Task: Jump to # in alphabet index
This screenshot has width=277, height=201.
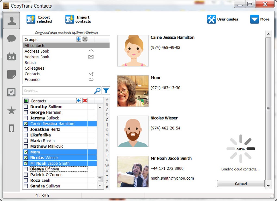Action: coord(107,187)
